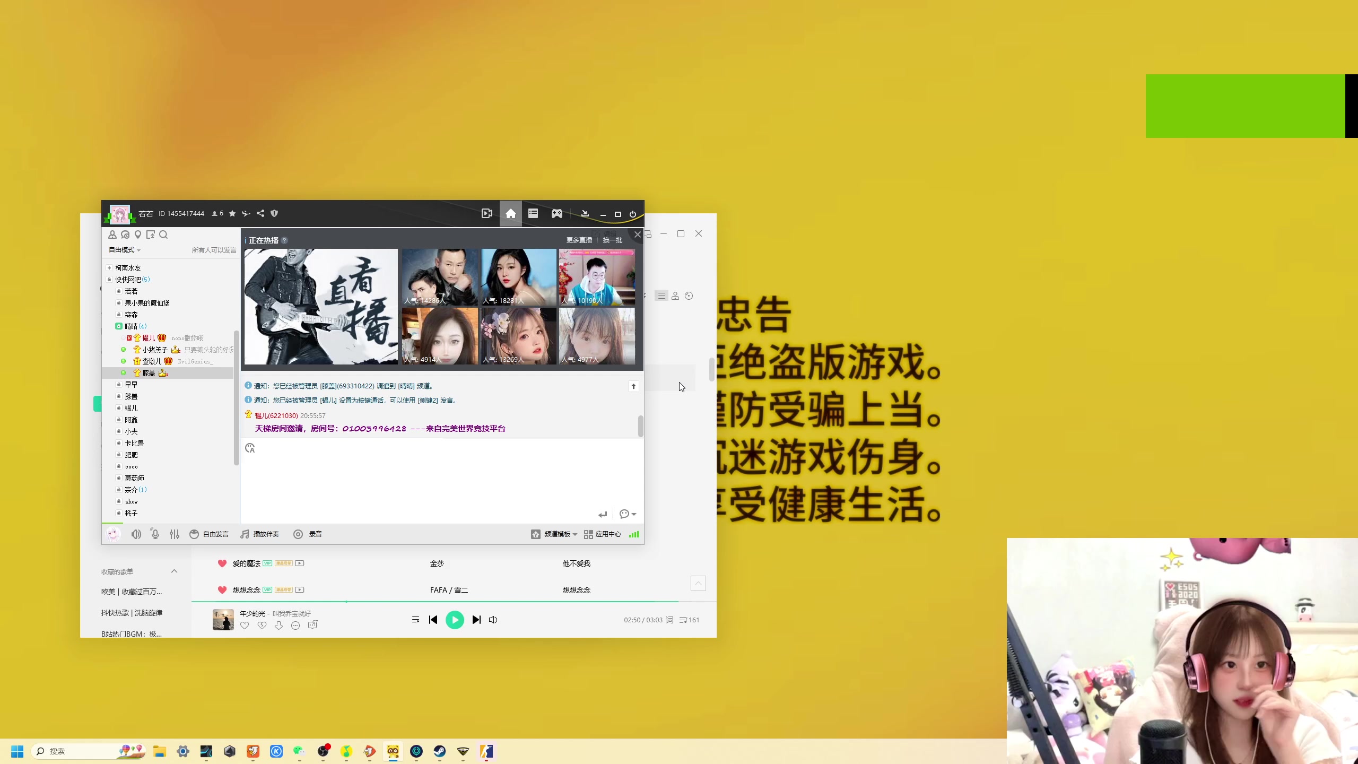Click the location pin icon above channel tree
The width and height of the screenshot is (1358, 764).
click(138, 235)
